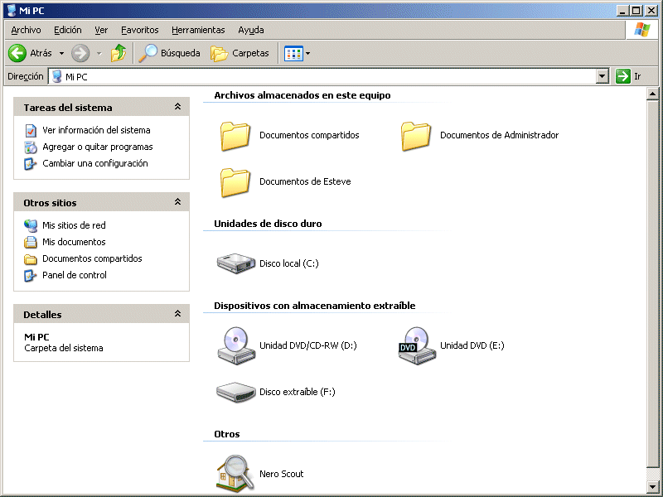Click Agregar o quitar programas link

(x=97, y=147)
